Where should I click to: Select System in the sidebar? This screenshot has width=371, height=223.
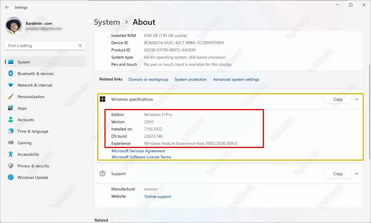pos(24,62)
